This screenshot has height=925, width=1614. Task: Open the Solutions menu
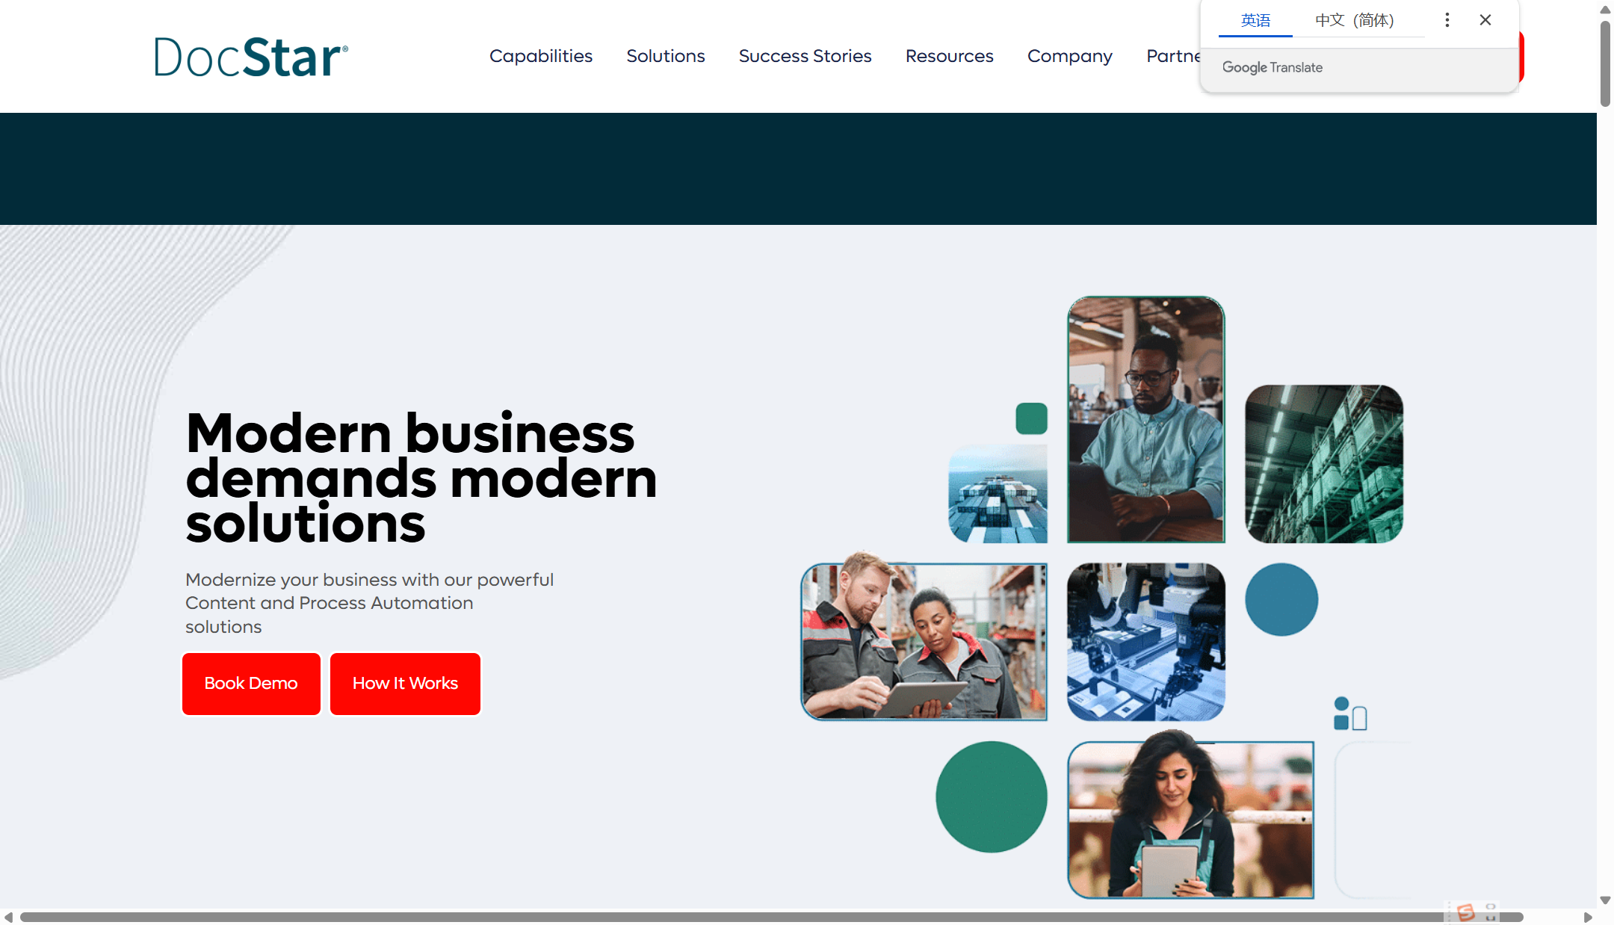pyautogui.click(x=665, y=56)
